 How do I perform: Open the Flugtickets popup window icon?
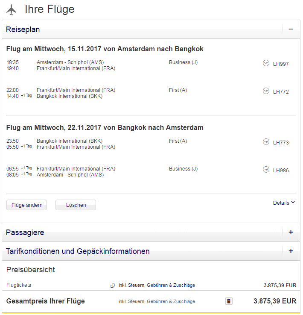(x=113, y=286)
